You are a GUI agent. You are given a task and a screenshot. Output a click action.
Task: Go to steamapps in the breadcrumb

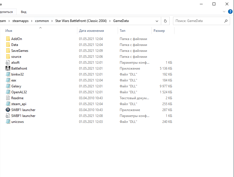[20, 21]
